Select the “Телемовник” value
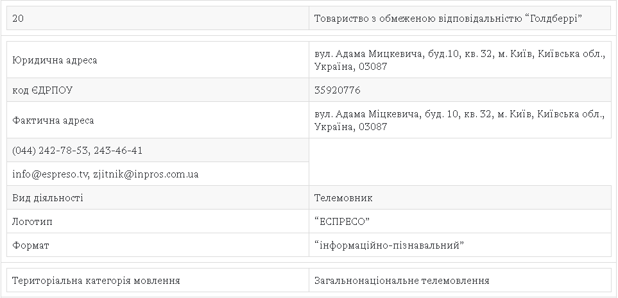Screen dimensions: 618x298 [343, 198]
